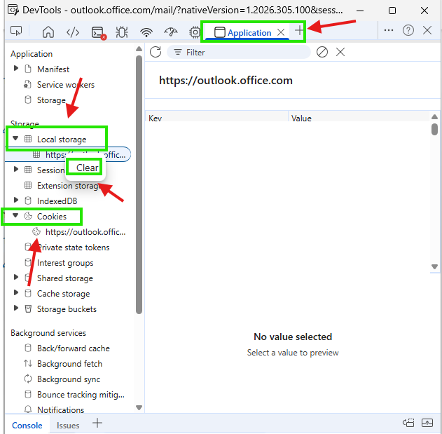The width and height of the screenshot is (442, 434).
Task: Select Cookies in the sidebar
Action: coord(52,217)
